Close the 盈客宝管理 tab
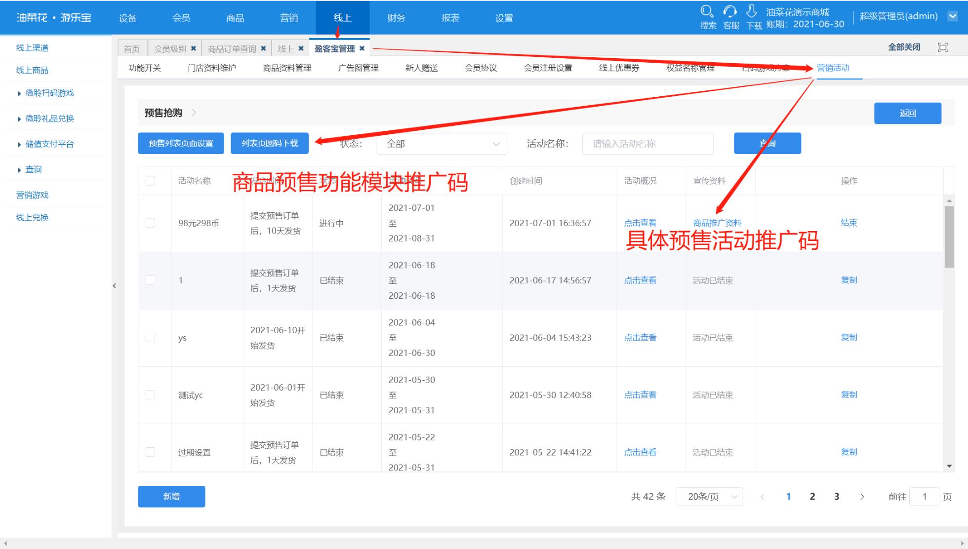 362,48
